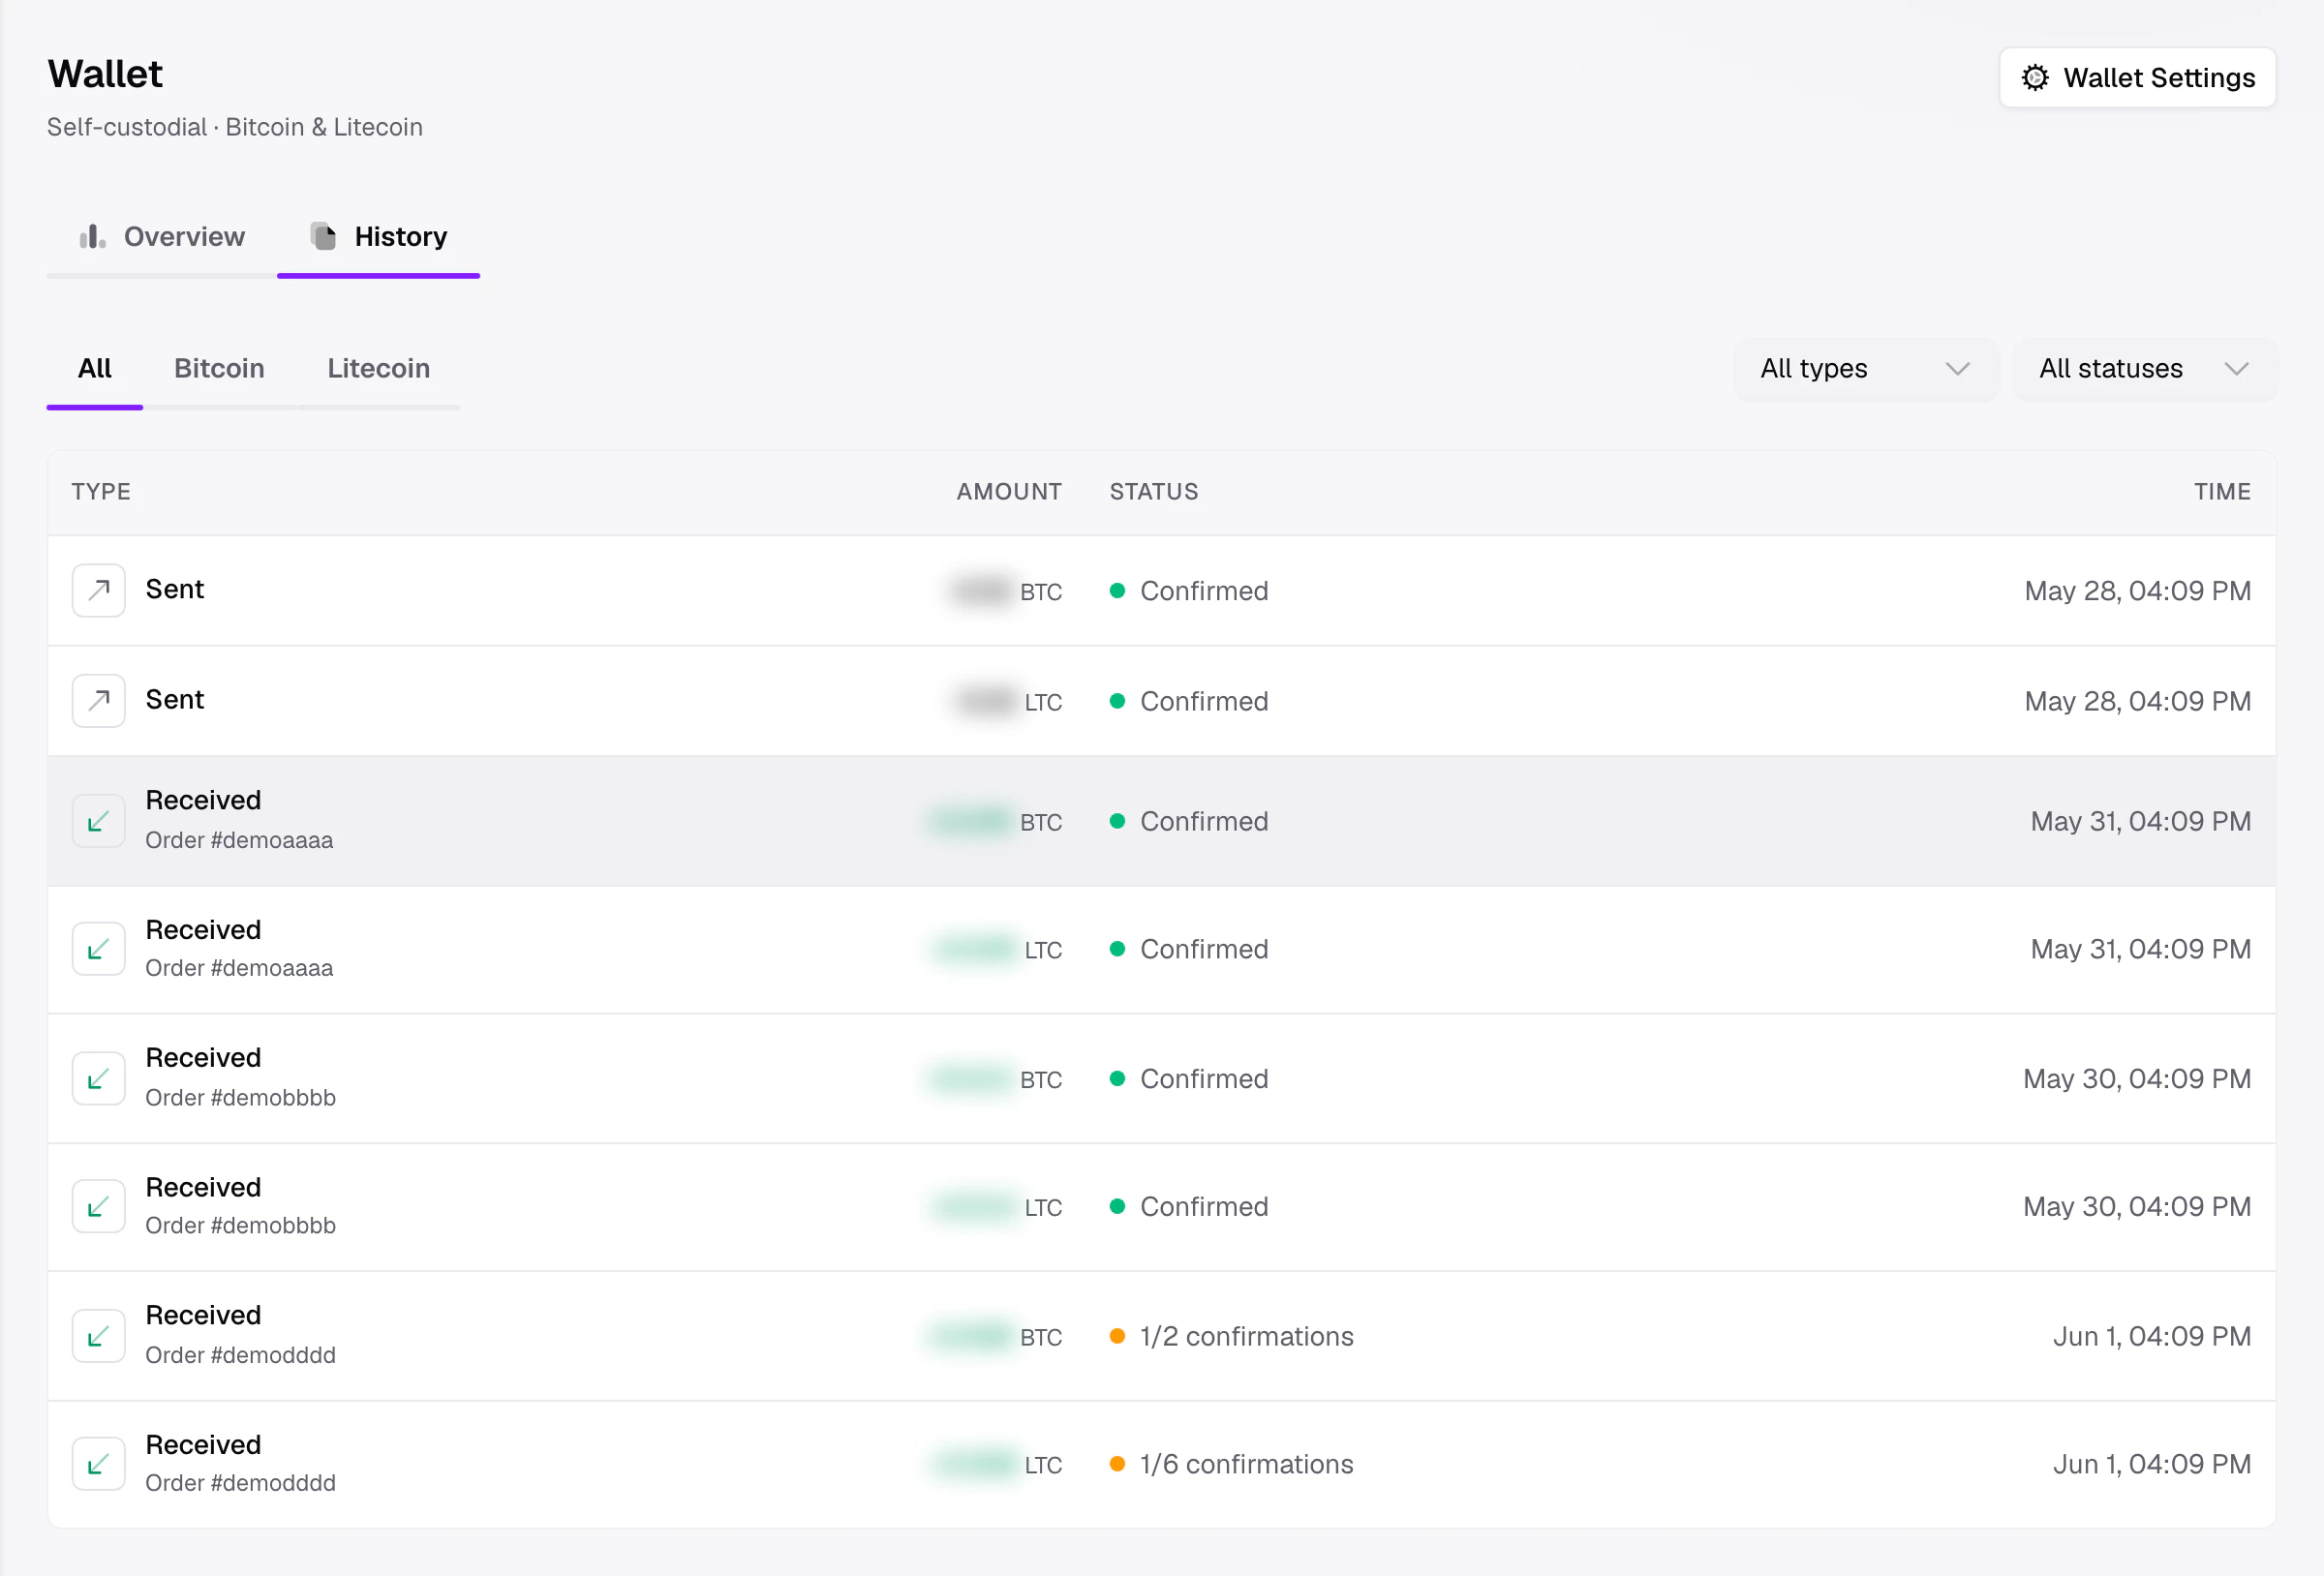Click Received label of BTC #demoaaaa row

coord(203,801)
